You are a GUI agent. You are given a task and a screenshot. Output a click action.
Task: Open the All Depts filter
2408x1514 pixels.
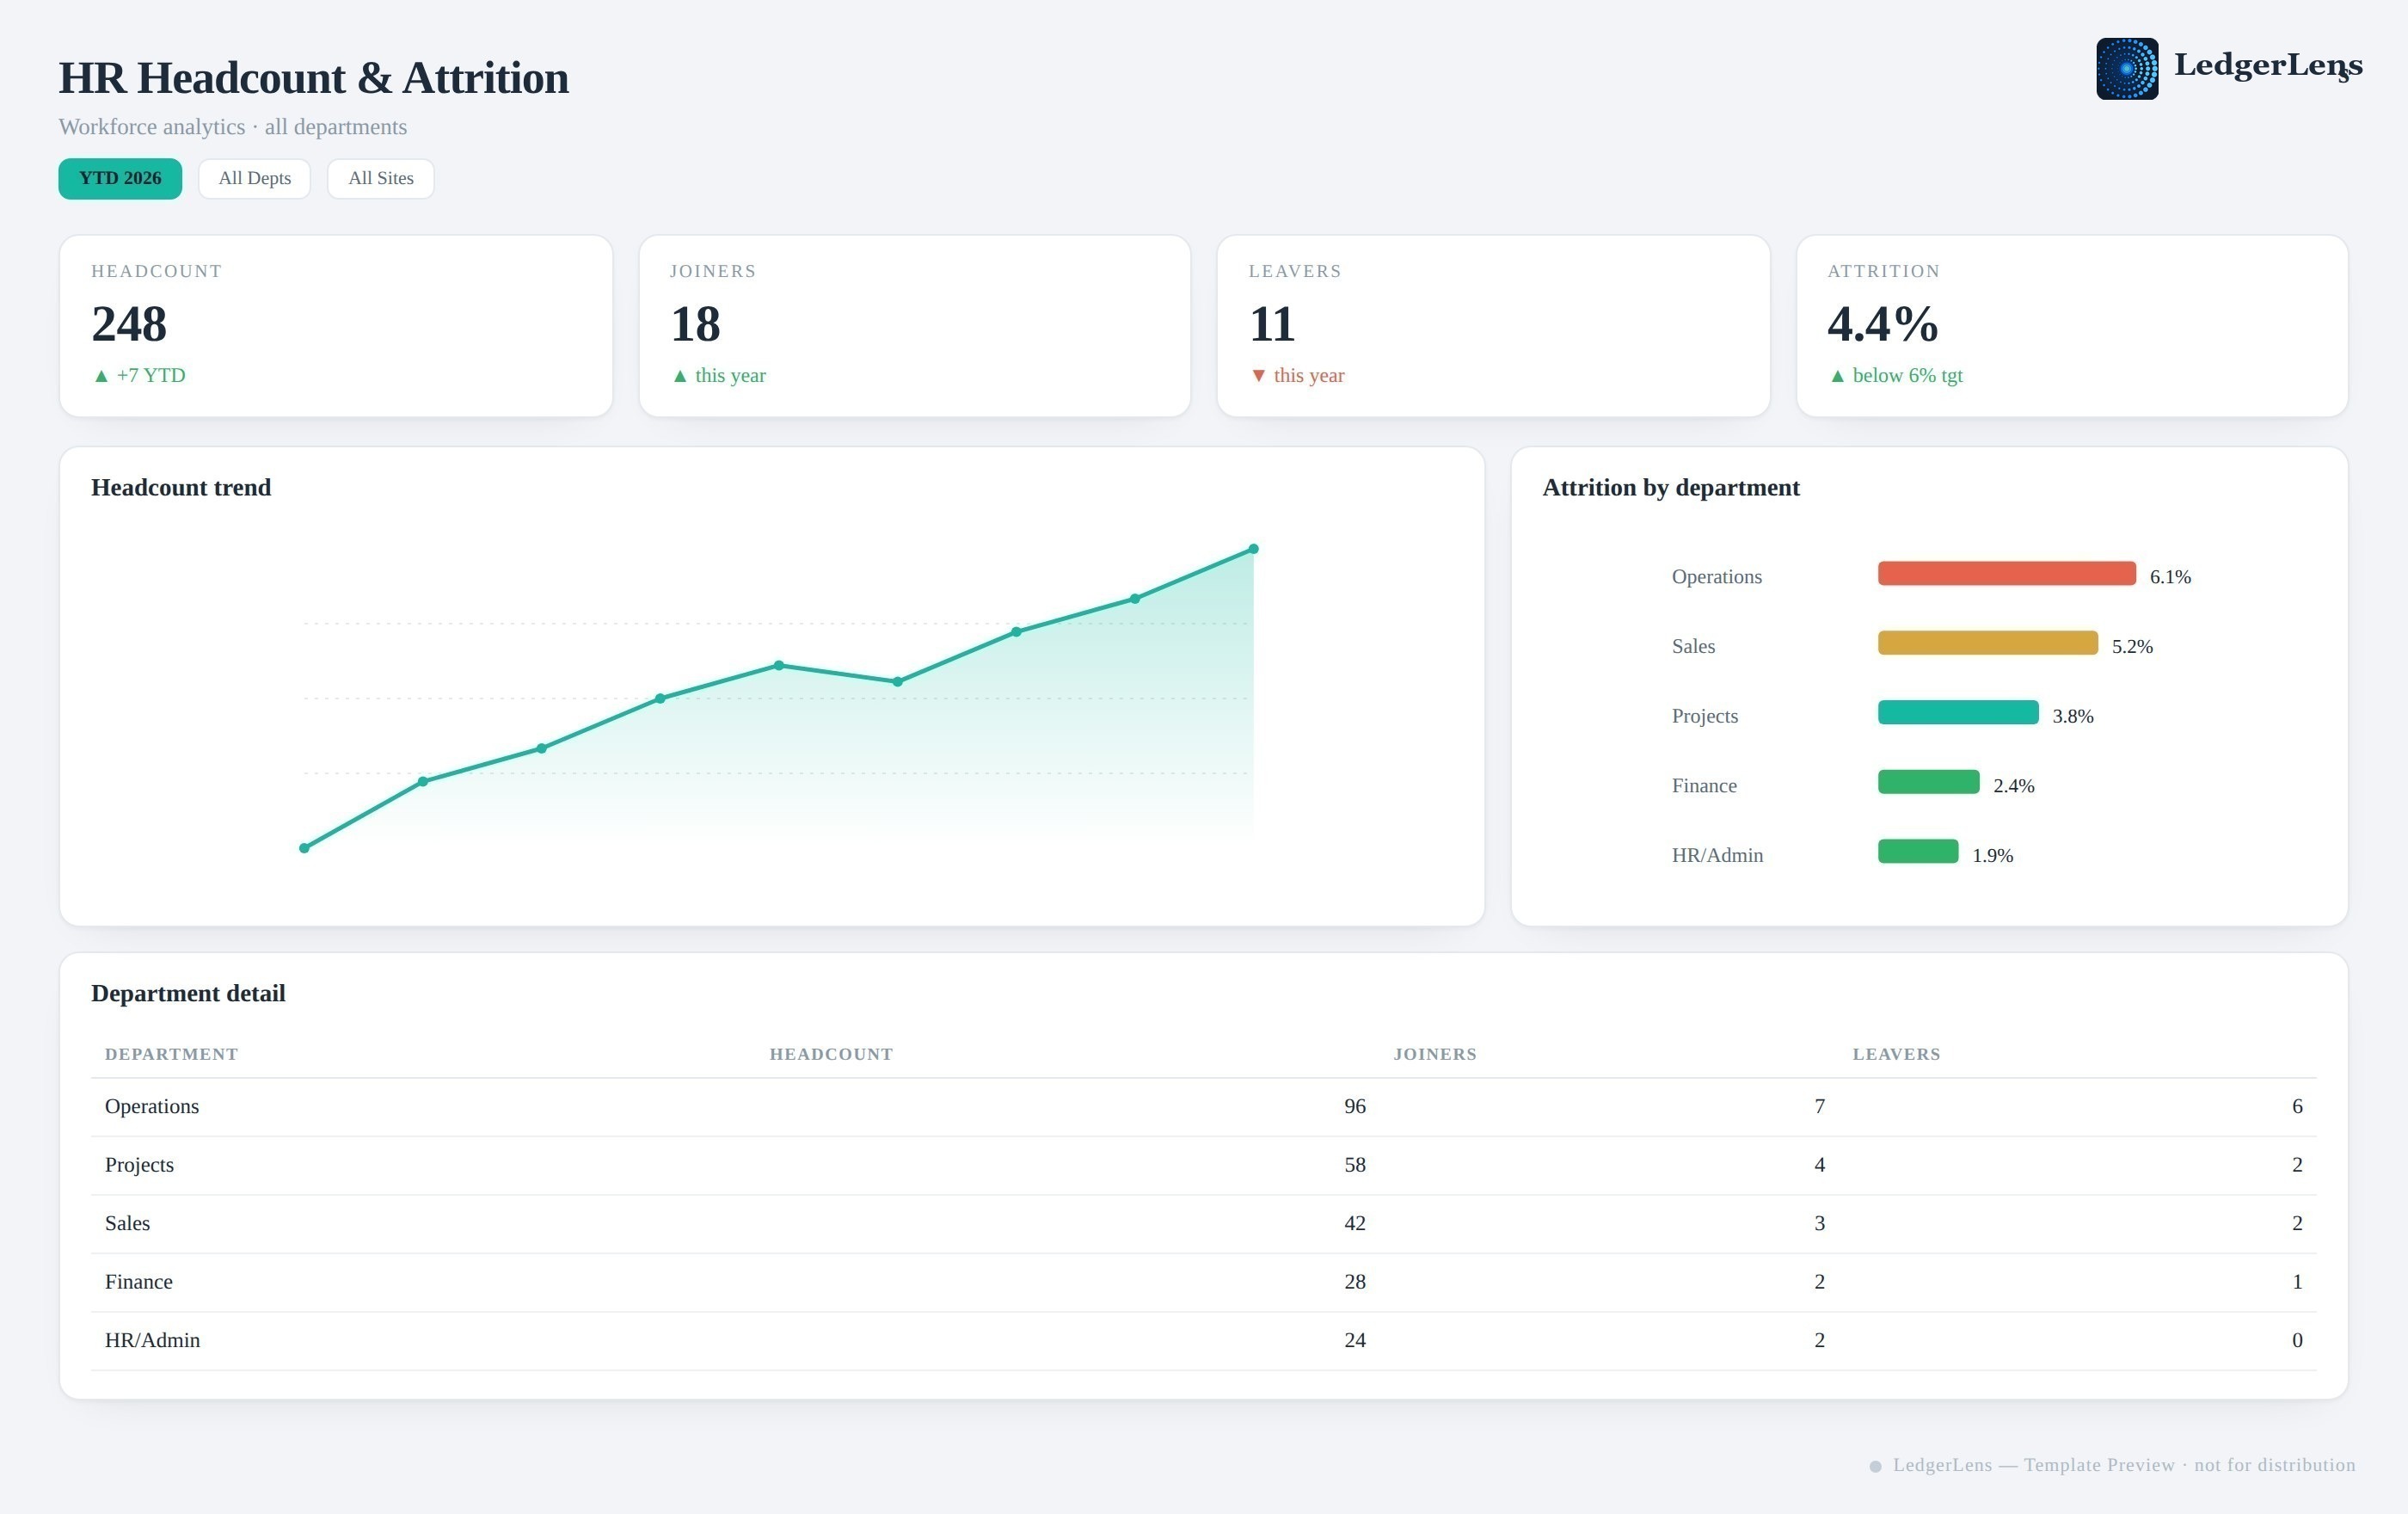[255, 179]
